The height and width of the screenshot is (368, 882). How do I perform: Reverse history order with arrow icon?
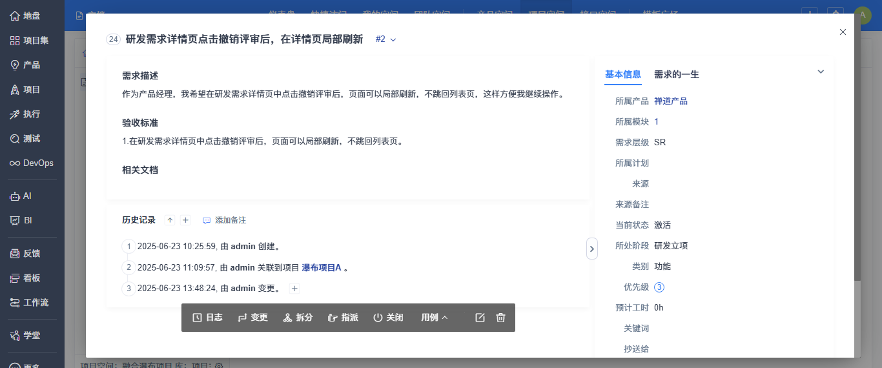point(170,220)
